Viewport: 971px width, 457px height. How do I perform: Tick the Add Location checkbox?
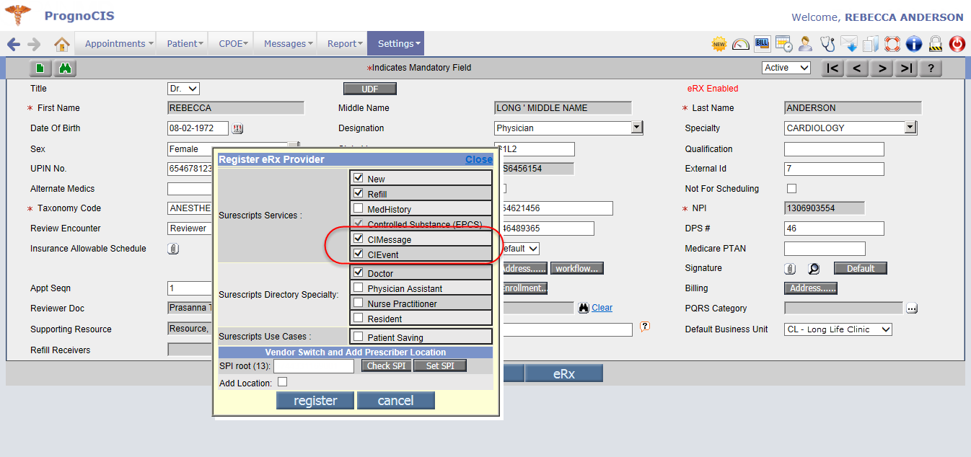pos(282,382)
